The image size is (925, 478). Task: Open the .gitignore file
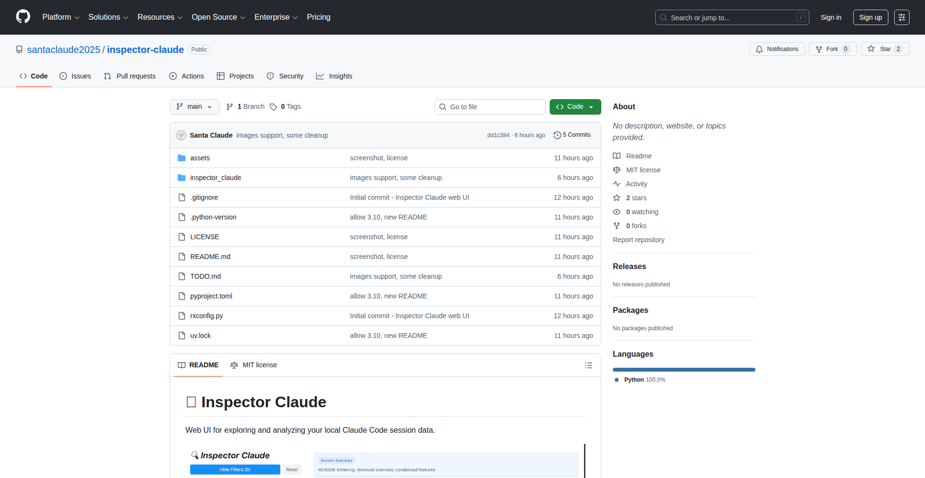[x=204, y=197]
